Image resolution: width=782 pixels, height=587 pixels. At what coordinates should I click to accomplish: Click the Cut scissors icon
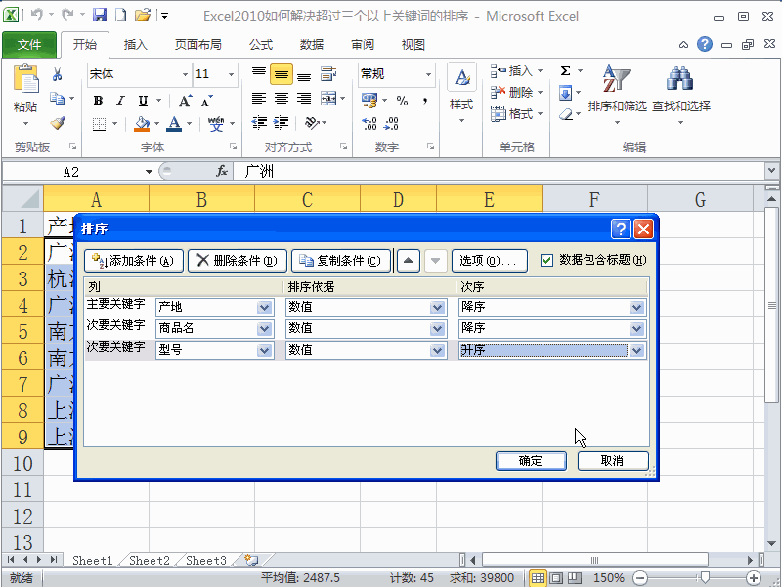(57, 75)
